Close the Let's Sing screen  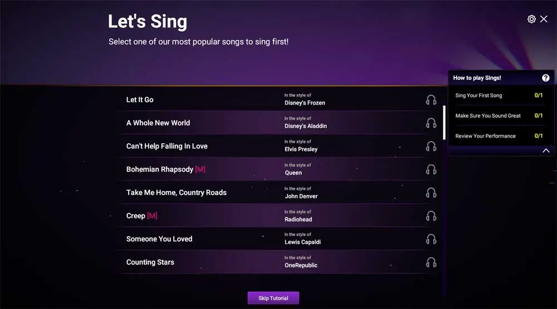coord(544,19)
